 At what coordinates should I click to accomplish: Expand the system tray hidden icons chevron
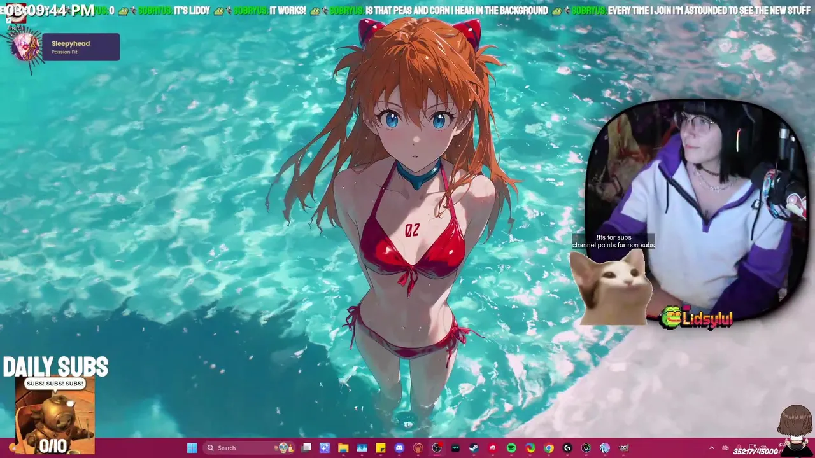tap(712, 448)
